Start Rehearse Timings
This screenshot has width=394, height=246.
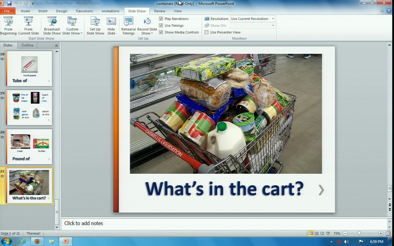tap(128, 26)
